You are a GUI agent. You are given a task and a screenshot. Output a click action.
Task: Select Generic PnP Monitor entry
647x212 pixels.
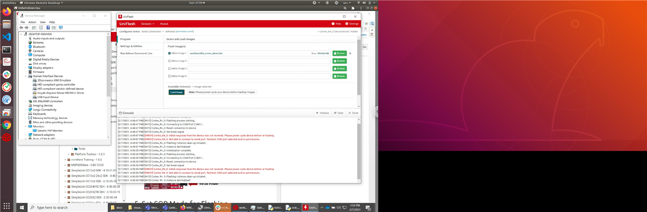[x=49, y=131]
